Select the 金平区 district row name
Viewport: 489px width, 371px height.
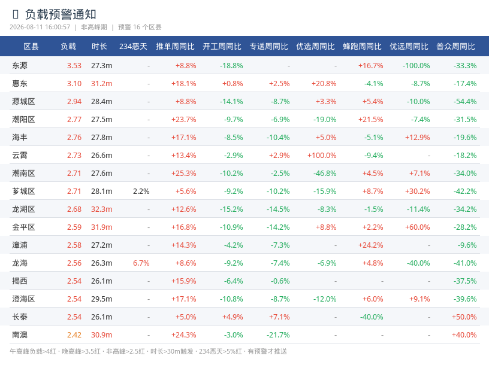pos(23,227)
